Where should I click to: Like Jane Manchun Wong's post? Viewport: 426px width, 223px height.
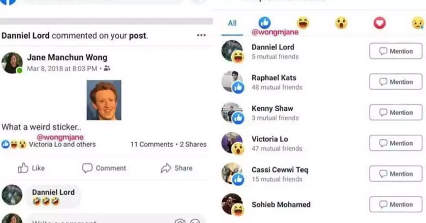tap(31, 168)
